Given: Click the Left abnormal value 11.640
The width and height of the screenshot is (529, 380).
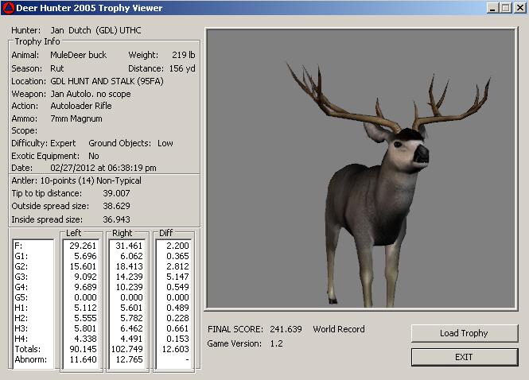Looking at the screenshot, I should tap(84, 359).
